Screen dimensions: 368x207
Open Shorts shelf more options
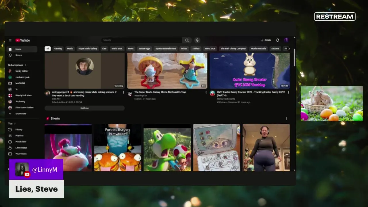[x=287, y=118]
